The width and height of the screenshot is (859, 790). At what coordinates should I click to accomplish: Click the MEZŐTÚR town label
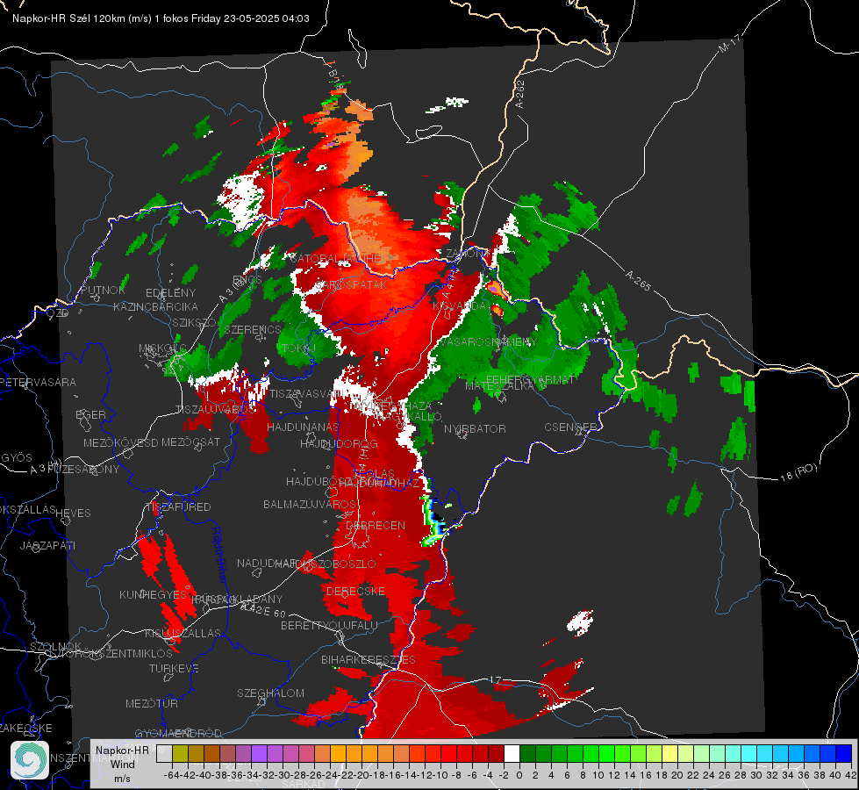[x=151, y=703]
